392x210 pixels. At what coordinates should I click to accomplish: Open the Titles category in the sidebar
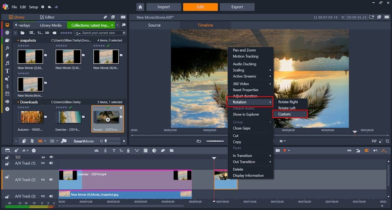pos(7,71)
